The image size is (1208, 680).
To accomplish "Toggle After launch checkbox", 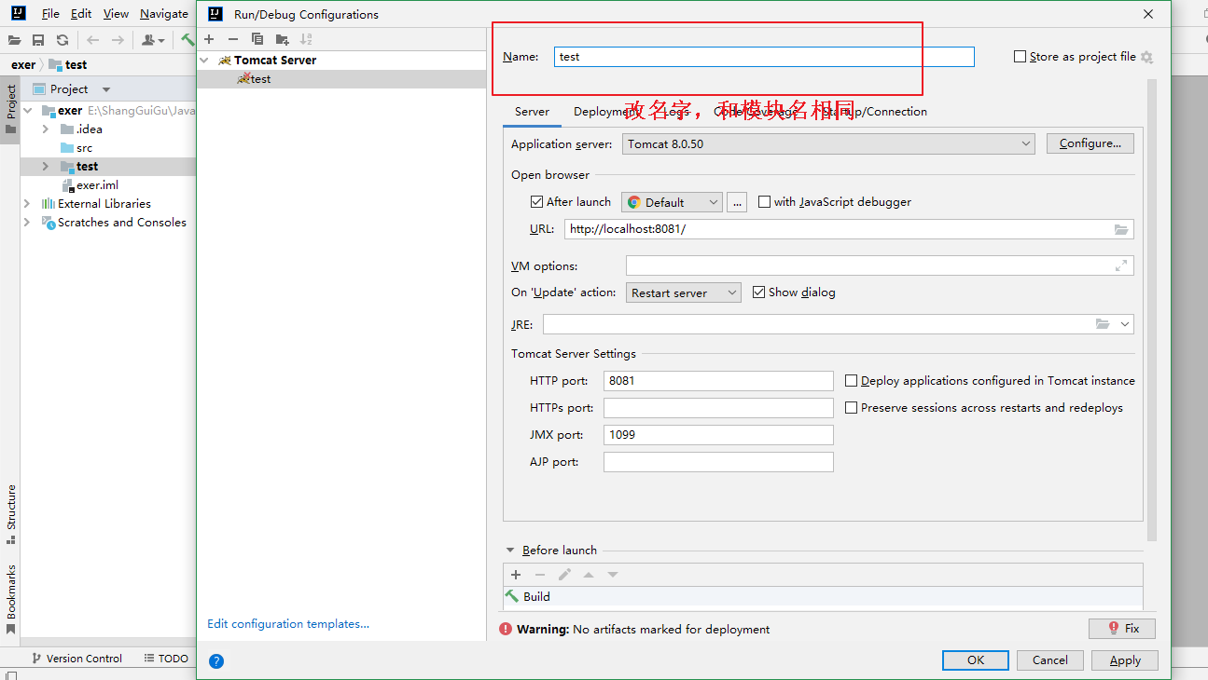I will 536,201.
